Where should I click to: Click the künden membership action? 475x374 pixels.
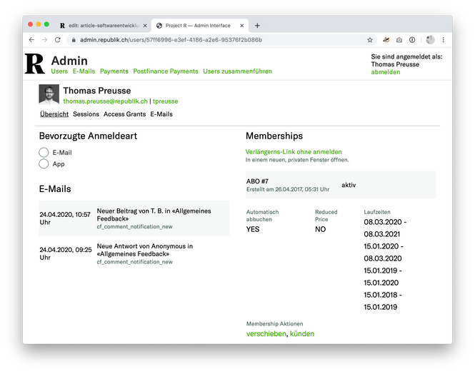tap(302, 333)
